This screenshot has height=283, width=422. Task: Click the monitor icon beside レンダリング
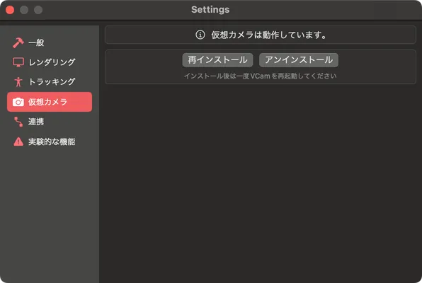coord(18,62)
